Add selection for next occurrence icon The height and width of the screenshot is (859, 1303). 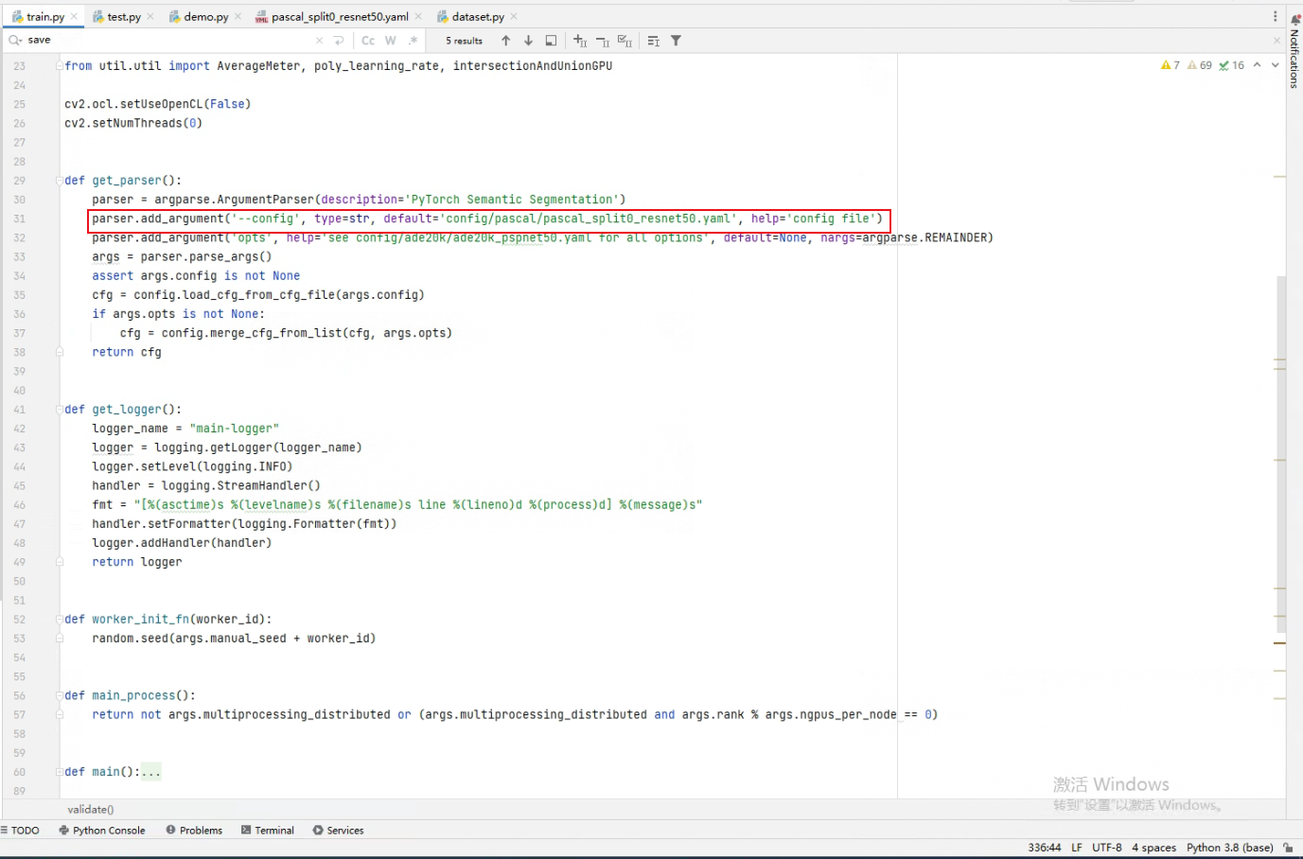(580, 41)
